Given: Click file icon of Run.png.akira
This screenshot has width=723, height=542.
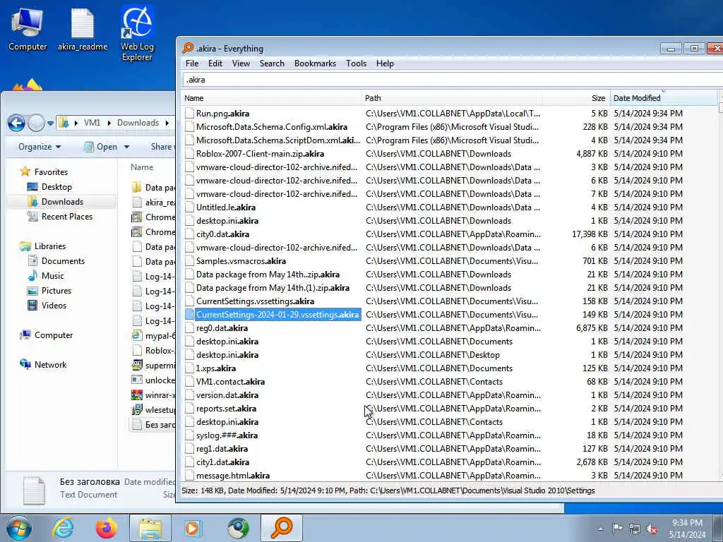Looking at the screenshot, I should (x=189, y=114).
